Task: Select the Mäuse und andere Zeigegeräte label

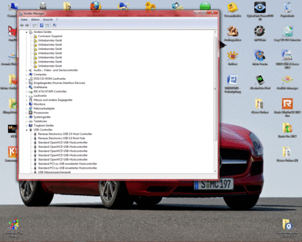Action: click(x=53, y=100)
